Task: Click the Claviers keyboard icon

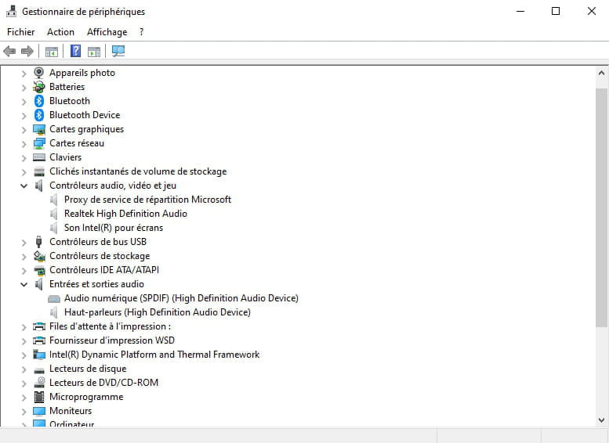Action: click(39, 157)
